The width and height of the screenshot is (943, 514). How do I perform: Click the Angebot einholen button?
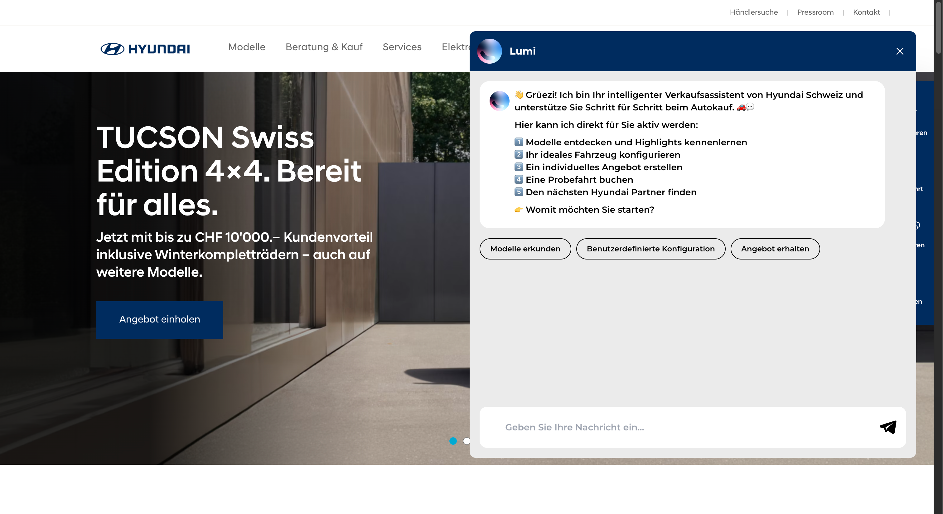click(160, 320)
